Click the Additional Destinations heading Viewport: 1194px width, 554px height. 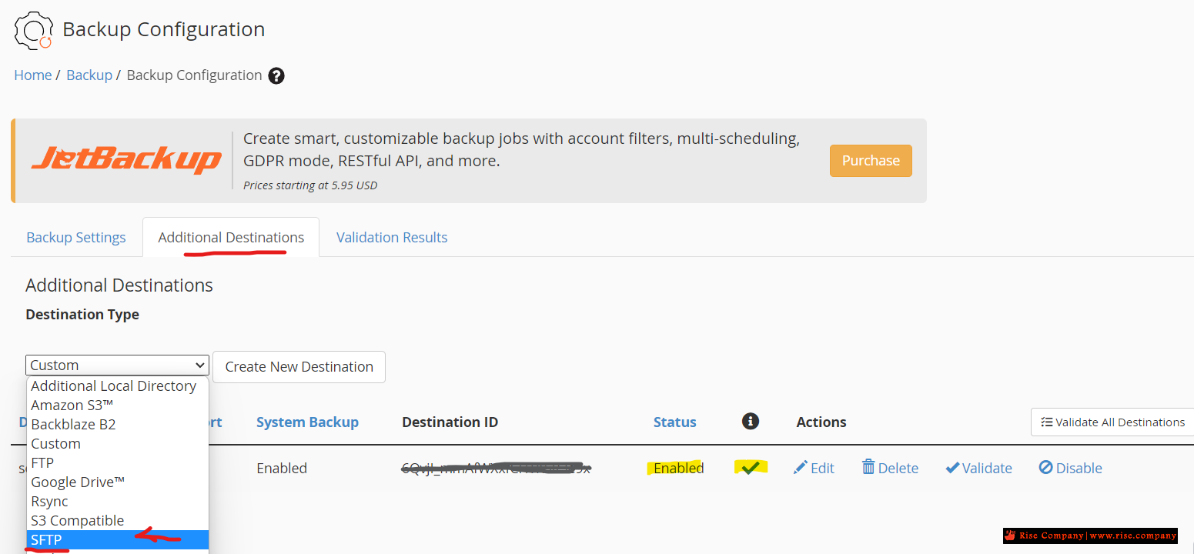[119, 285]
